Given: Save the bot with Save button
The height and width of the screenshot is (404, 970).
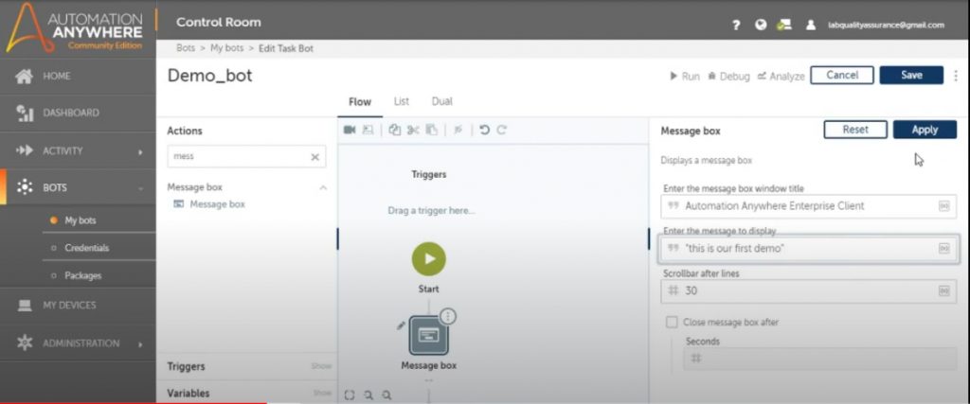Looking at the screenshot, I should pyautogui.click(x=910, y=76).
